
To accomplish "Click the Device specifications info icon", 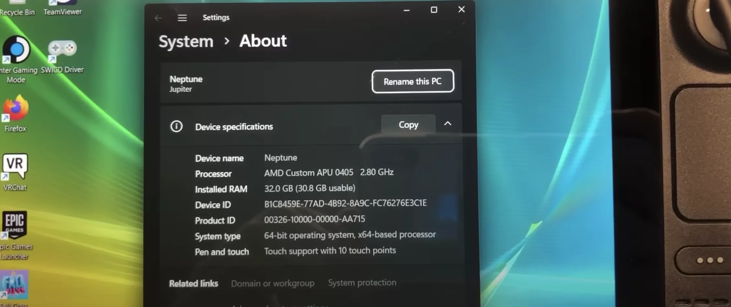I will (176, 126).
